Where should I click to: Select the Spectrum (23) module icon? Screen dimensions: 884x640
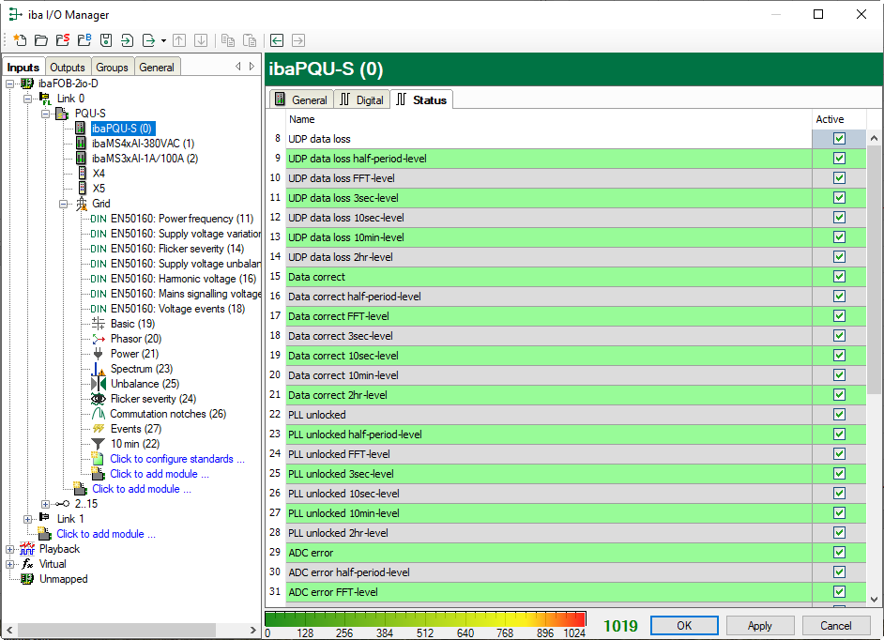coord(99,369)
